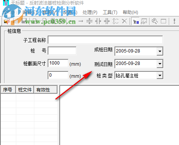The width and height of the screenshot is (179, 145).
Task: Click the horizontal compress arrows toolbar icon
Action: point(107,21)
